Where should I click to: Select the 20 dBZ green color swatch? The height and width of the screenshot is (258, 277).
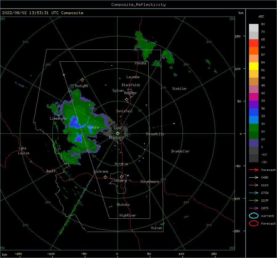(x=254, y=128)
